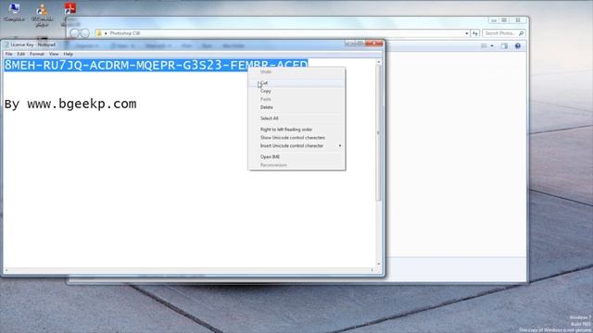Click the horizontal scrollbar right arrow in Notepad

(372, 270)
